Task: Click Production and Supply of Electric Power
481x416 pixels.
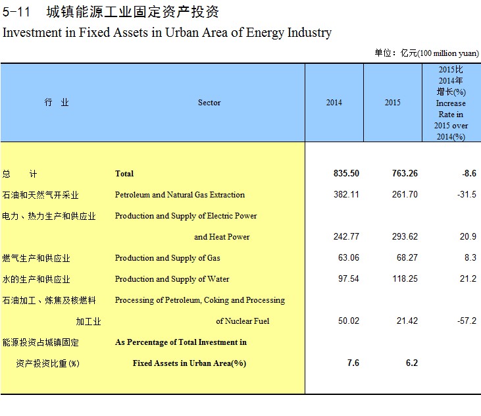Action: tap(186, 216)
